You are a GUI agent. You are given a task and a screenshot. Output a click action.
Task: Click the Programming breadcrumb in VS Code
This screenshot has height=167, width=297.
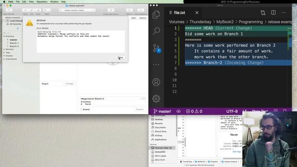(x=251, y=22)
